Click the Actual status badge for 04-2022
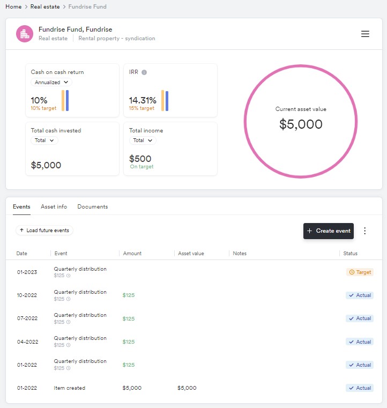 pos(360,342)
